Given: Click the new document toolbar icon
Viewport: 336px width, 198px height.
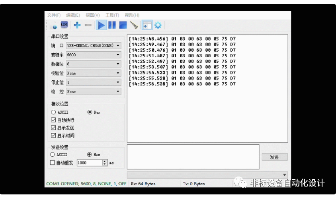Looking at the screenshot, I should coord(54,25).
